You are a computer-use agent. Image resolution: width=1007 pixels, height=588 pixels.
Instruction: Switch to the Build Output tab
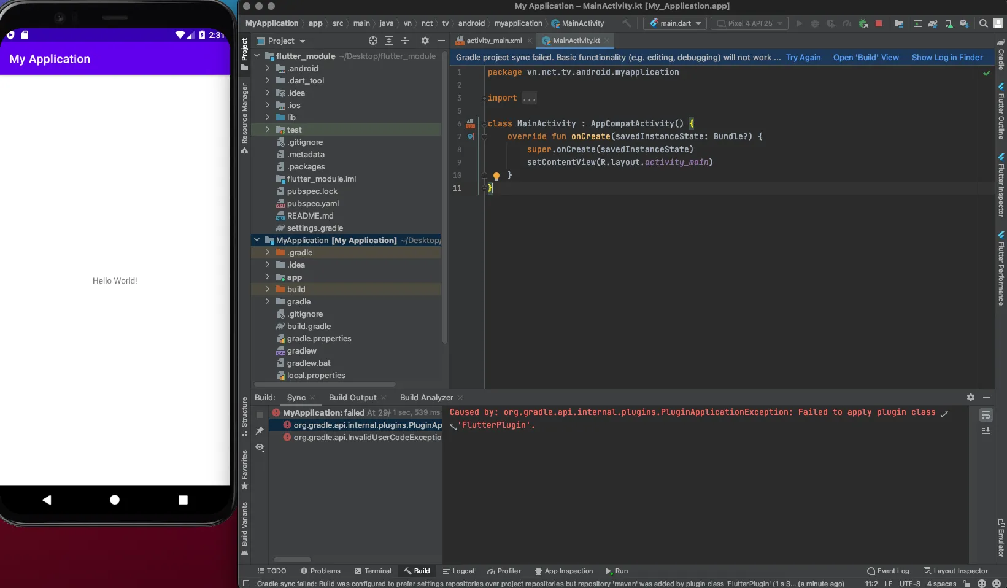click(352, 398)
